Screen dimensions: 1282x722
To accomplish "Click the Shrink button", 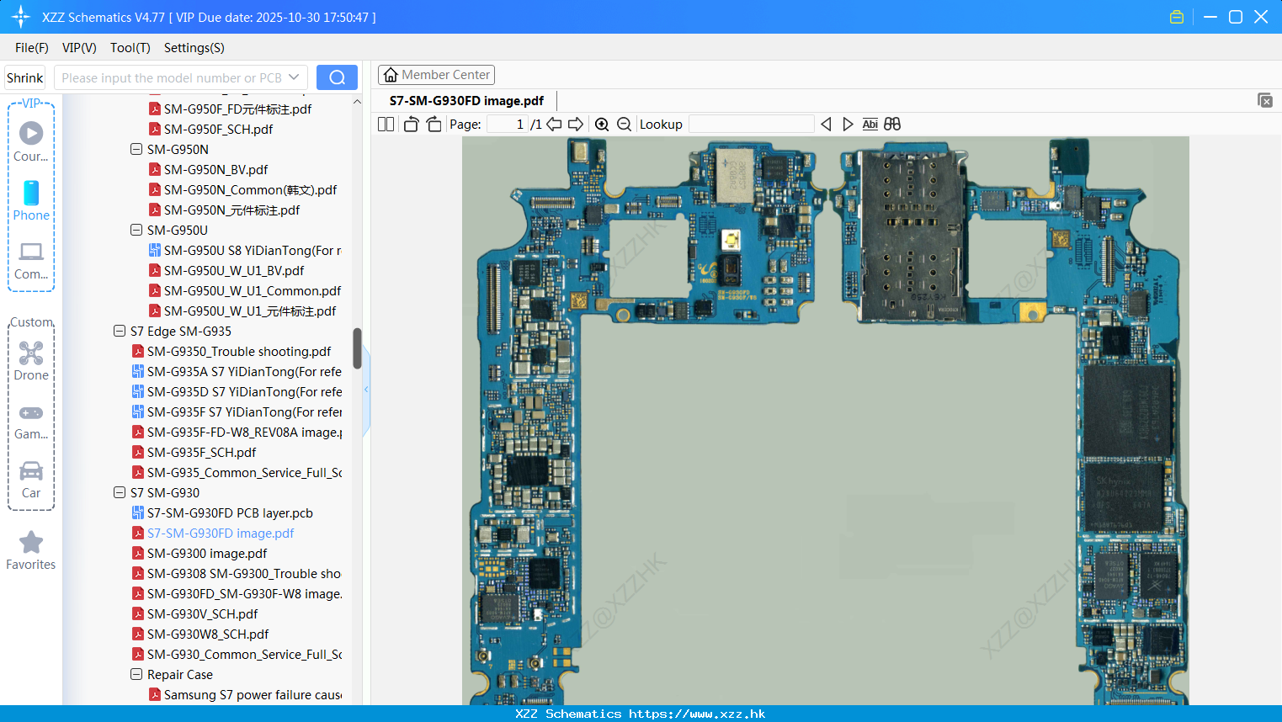I will [25, 77].
